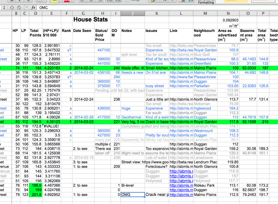Click the Area as advertised header cell
The height and width of the screenshot is (204, 278).
pos(228,35)
